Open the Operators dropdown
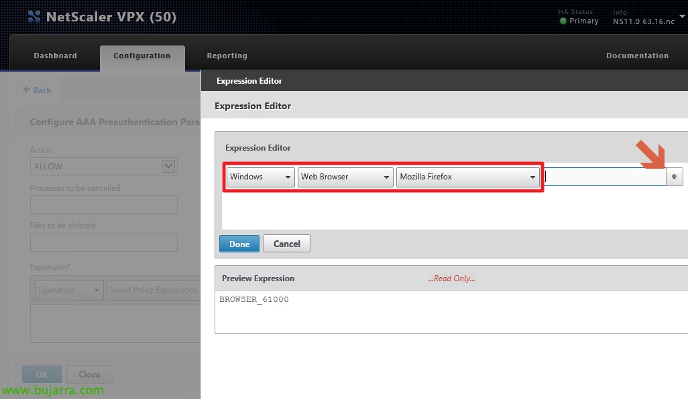Viewport: 688px width, 399px height. pyautogui.click(x=69, y=290)
